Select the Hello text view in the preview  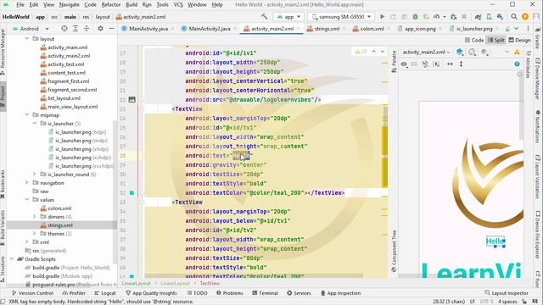[x=495, y=241]
